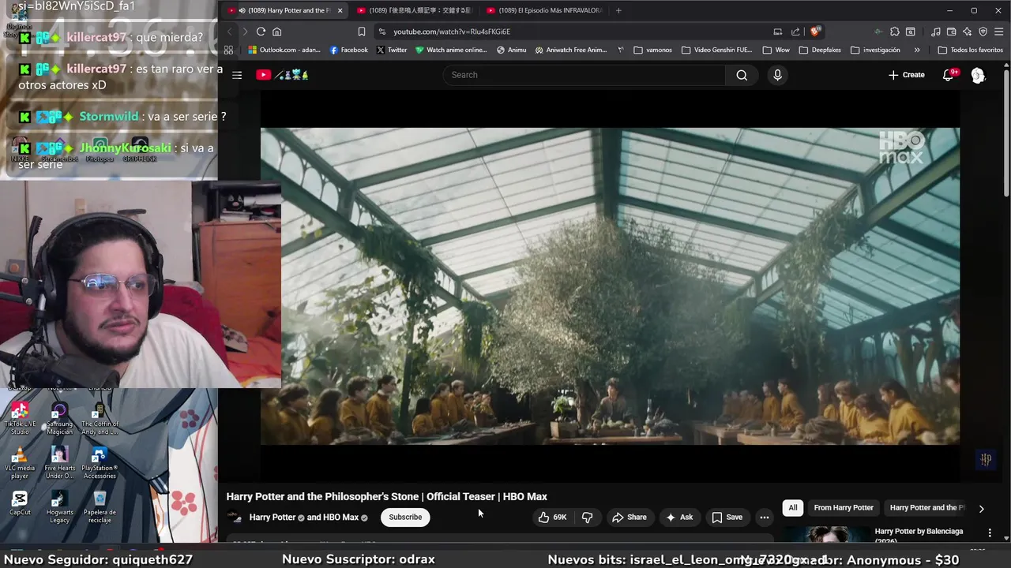Click the Harry Potter teaser video player

click(610, 286)
